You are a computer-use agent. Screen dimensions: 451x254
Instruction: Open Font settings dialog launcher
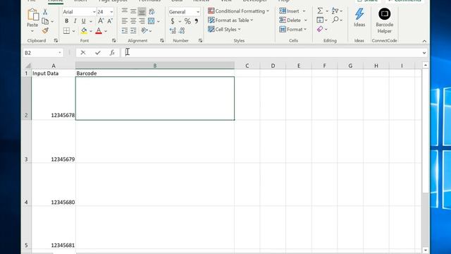tap(114, 41)
